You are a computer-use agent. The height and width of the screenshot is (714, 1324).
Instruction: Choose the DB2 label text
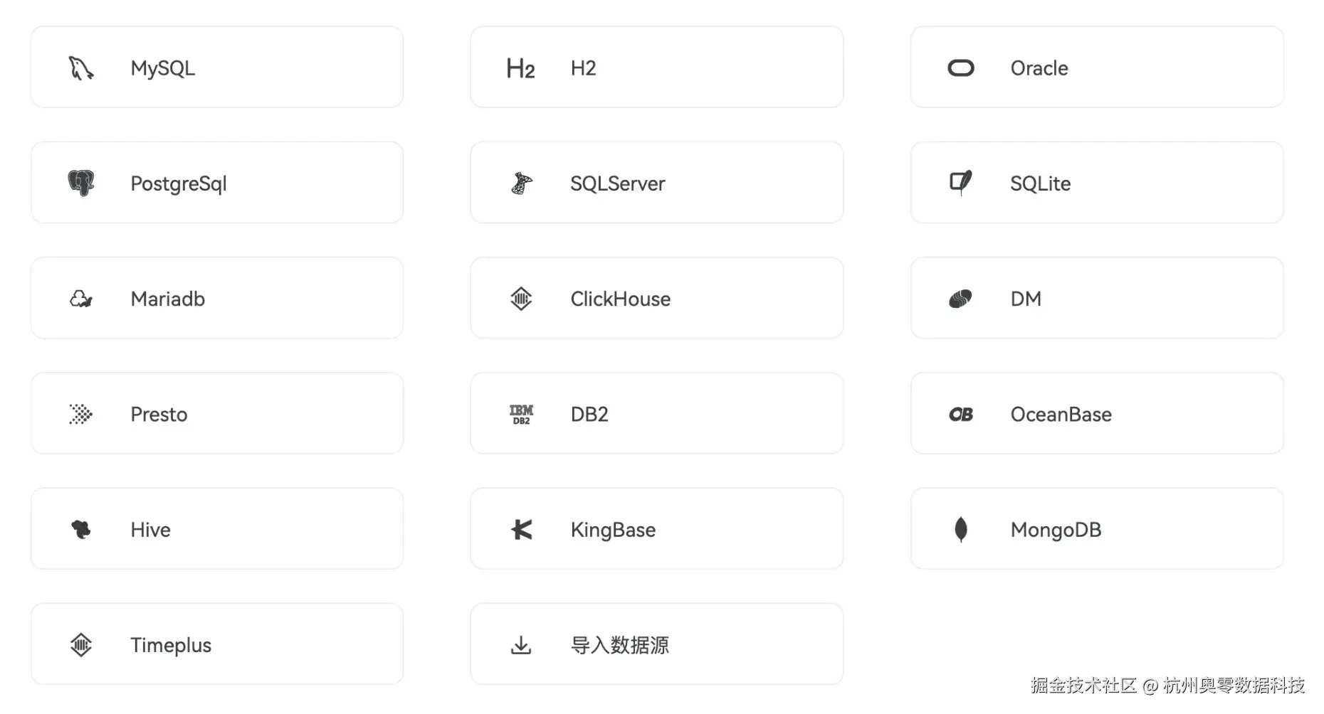(589, 415)
